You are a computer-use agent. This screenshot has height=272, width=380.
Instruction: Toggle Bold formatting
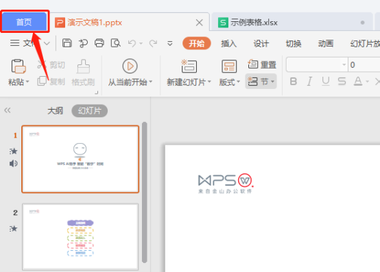[x=294, y=82]
